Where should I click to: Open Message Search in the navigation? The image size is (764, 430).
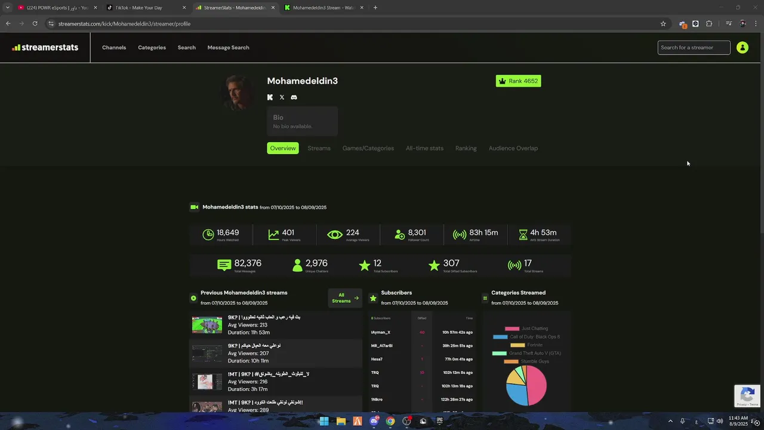click(229, 48)
